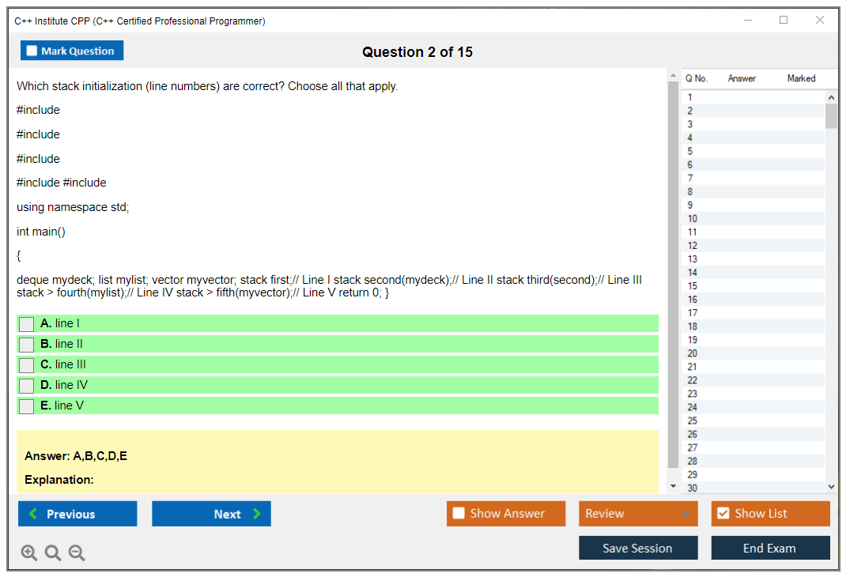
Task: Select answer option E line V
Action: 27,406
